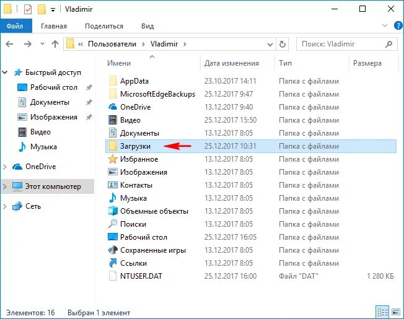Select the Рабочий стол icon in file list

[x=113, y=237]
